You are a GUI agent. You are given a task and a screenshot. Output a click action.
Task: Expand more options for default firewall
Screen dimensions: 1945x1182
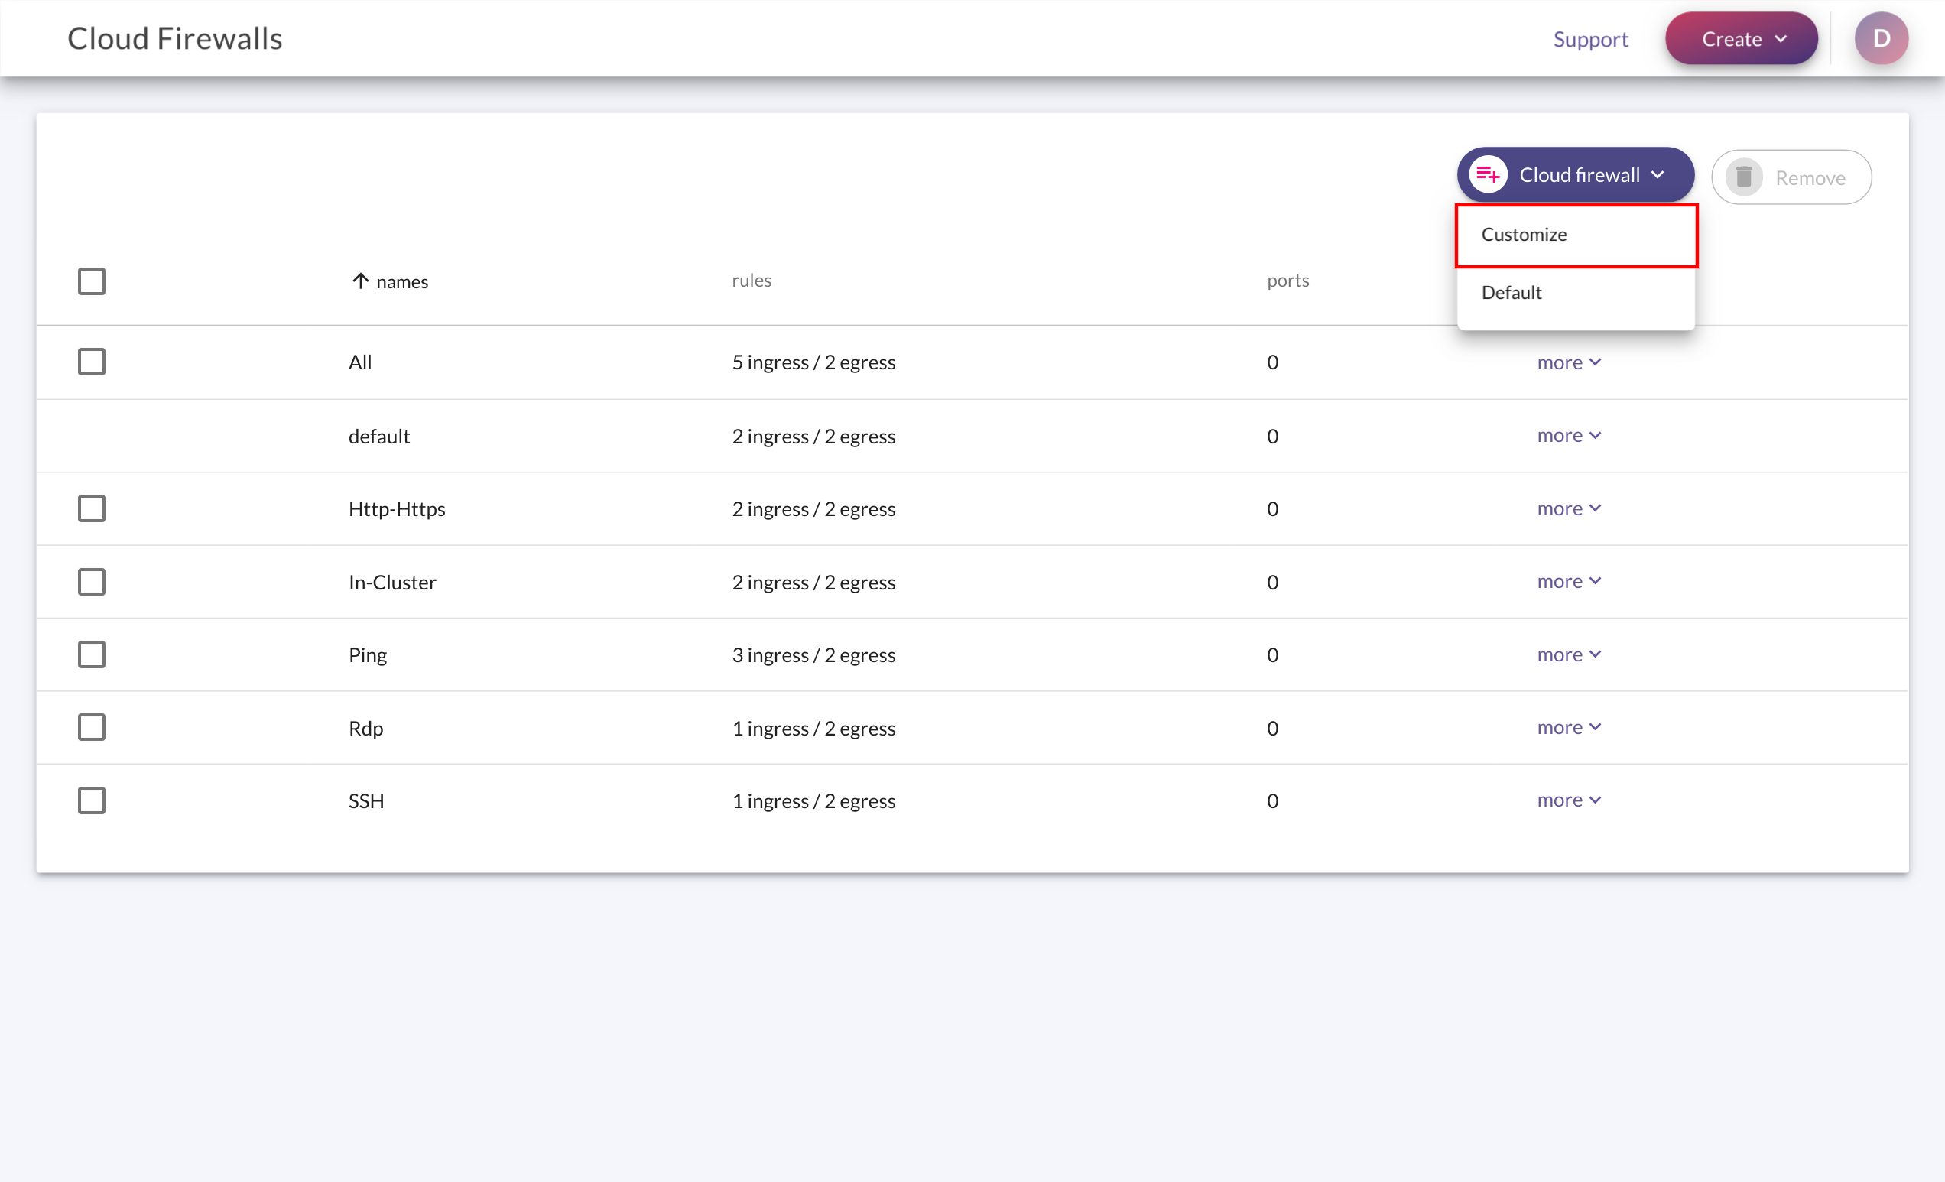point(1567,436)
